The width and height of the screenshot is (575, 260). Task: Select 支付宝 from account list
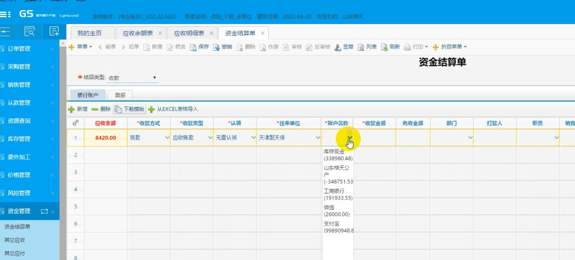click(338, 227)
